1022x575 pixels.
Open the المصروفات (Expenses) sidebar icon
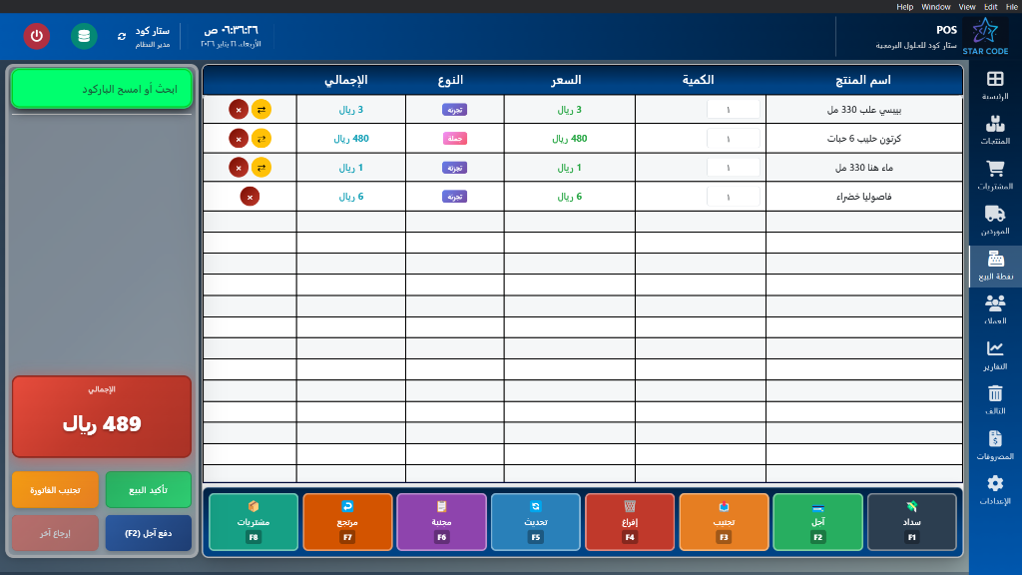[x=995, y=437]
